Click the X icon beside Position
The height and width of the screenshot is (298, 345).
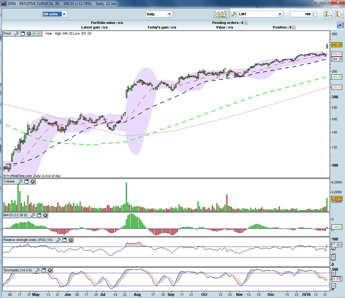pos(294,27)
